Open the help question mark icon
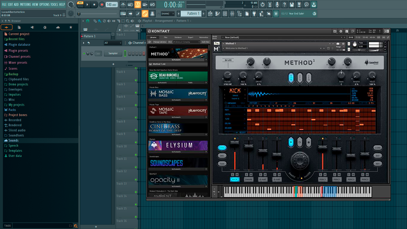This screenshot has width=407, height=229. 285,4
